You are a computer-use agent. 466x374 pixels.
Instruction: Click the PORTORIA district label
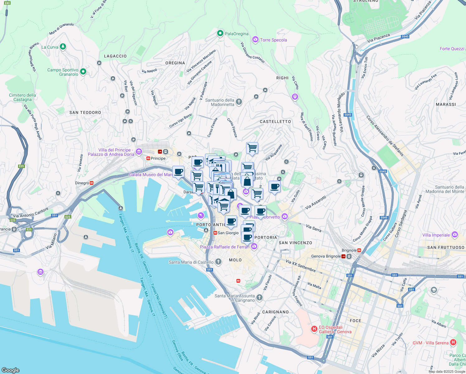(266, 237)
